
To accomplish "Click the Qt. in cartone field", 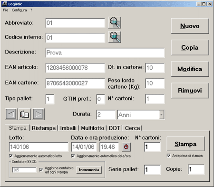I will [155, 68].
